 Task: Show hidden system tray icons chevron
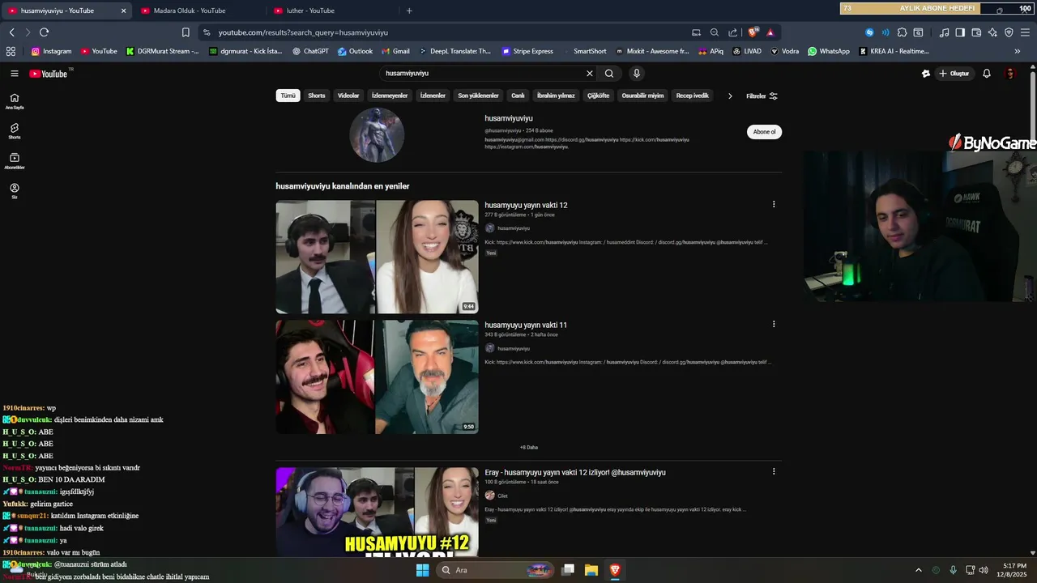coord(918,570)
